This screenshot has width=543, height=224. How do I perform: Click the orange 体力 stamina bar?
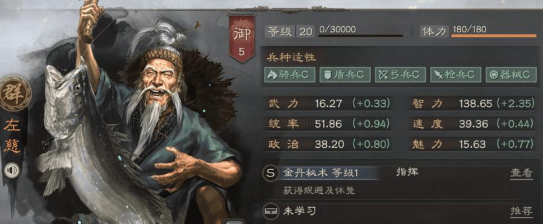[x=494, y=35]
